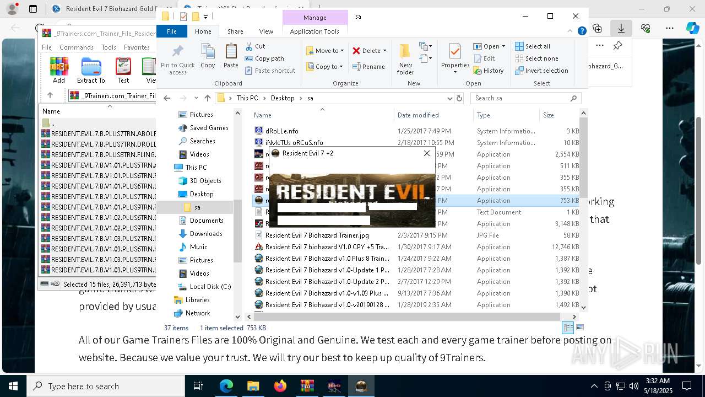Open Firefox from the taskbar

coord(280,386)
